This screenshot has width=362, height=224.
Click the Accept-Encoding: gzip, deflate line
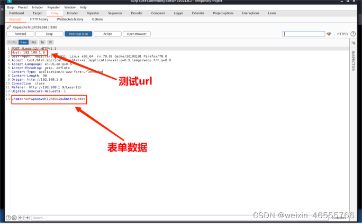coord(41,68)
